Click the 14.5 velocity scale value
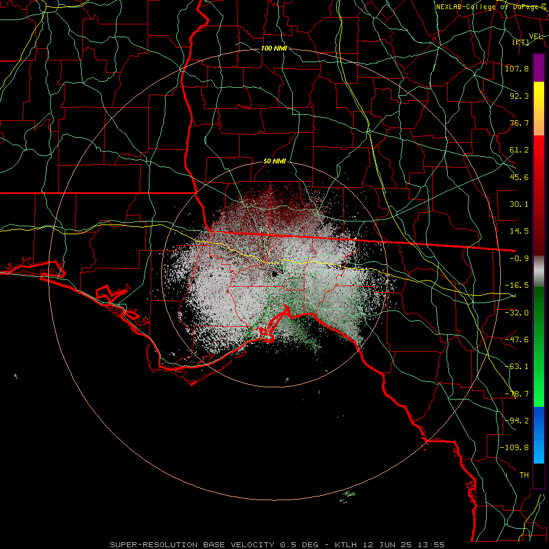The width and height of the screenshot is (549, 549). 519,231
